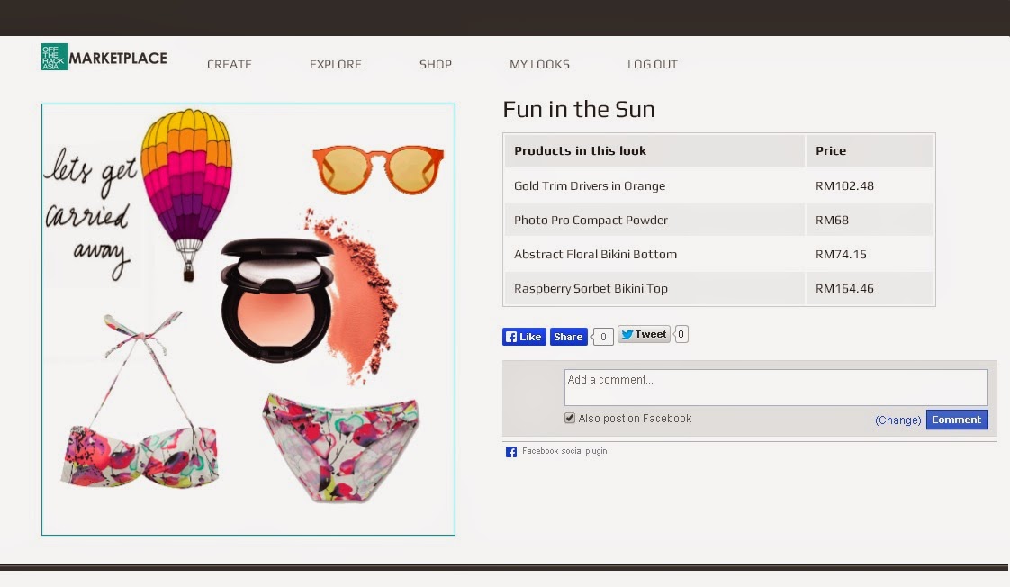
Task: Click the Facebook Share button
Action: 568,337
